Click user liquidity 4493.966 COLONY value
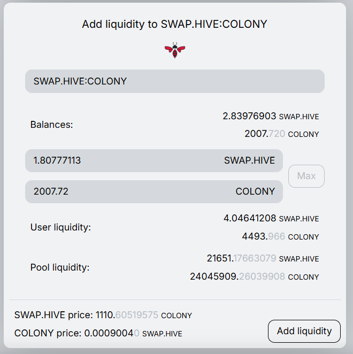353x354 pixels. [x=280, y=236]
